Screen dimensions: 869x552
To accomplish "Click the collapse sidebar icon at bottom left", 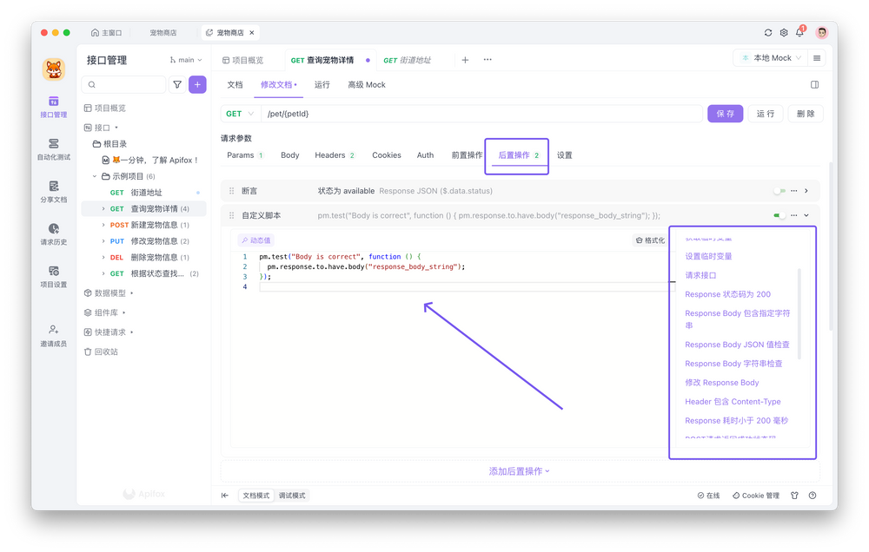I will 225,496.
